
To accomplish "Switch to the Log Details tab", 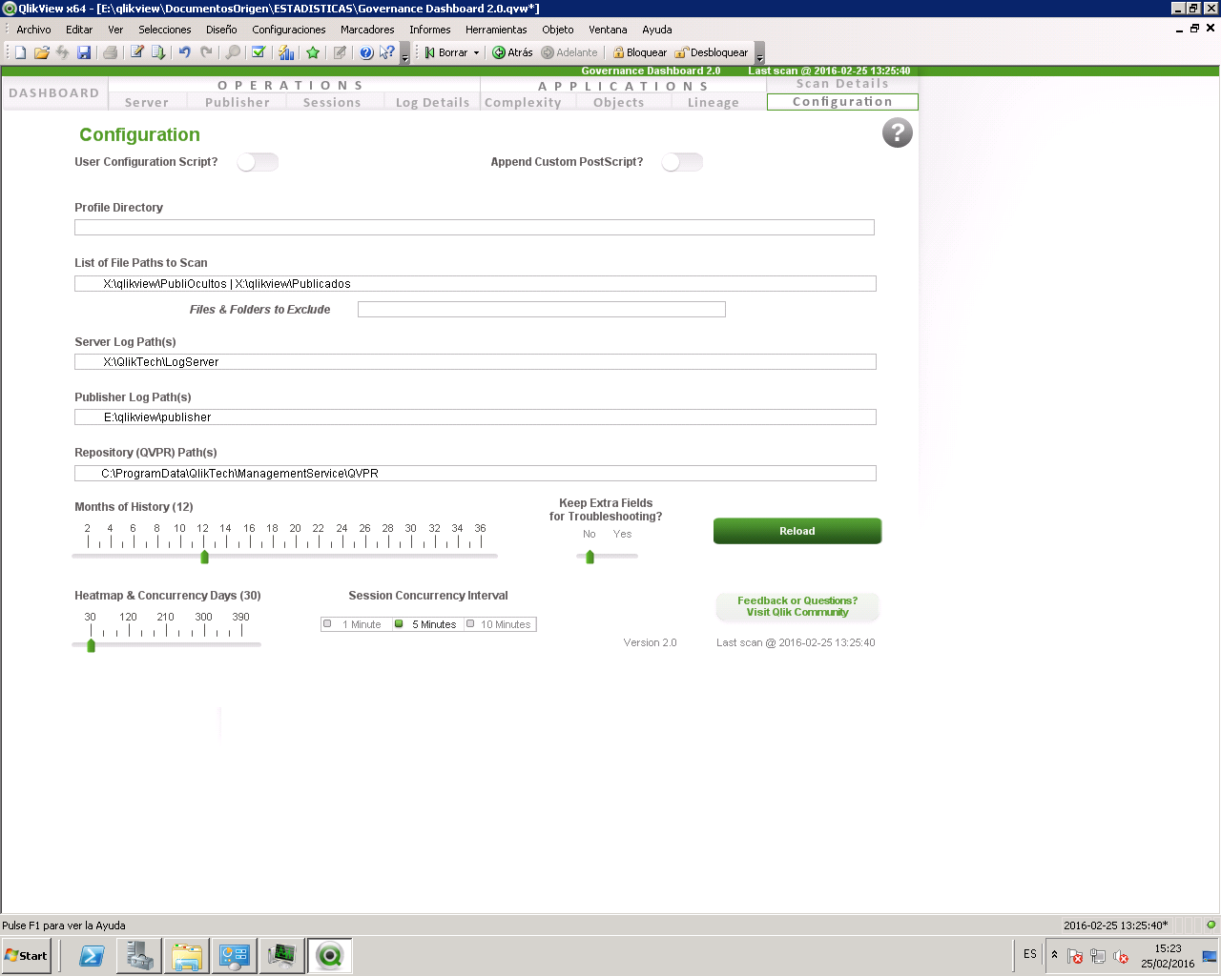I will [432, 102].
